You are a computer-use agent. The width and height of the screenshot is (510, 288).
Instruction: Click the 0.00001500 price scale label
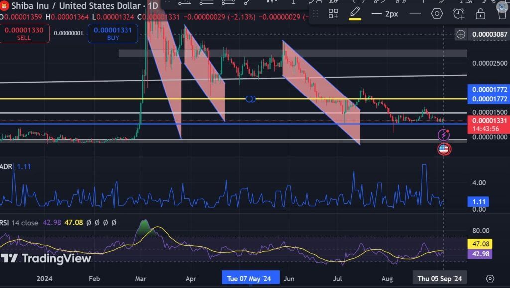coord(490,112)
